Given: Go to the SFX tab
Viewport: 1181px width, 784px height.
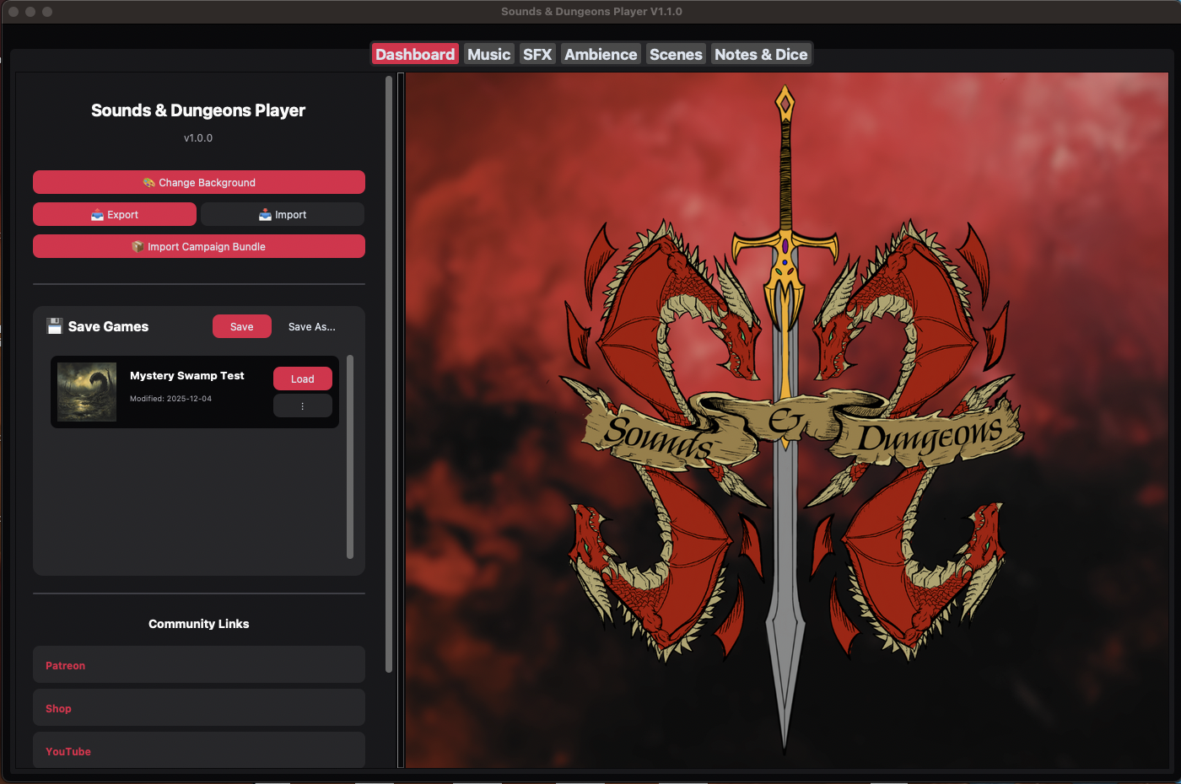Looking at the screenshot, I should point(537,54).
